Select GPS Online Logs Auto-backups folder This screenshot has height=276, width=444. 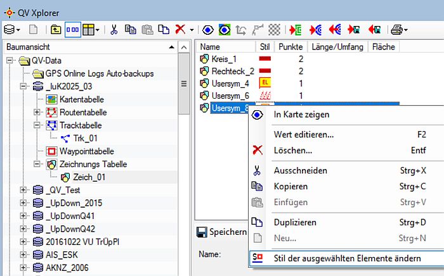point(100,73)
